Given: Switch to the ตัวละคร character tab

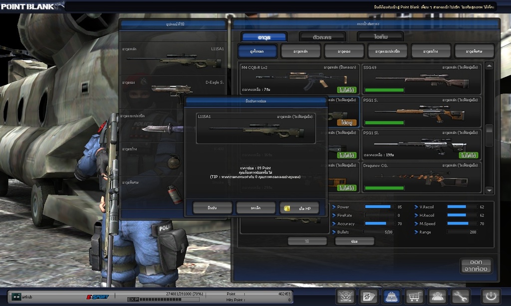Looking at the screenshot, I should tap(322, 37).
